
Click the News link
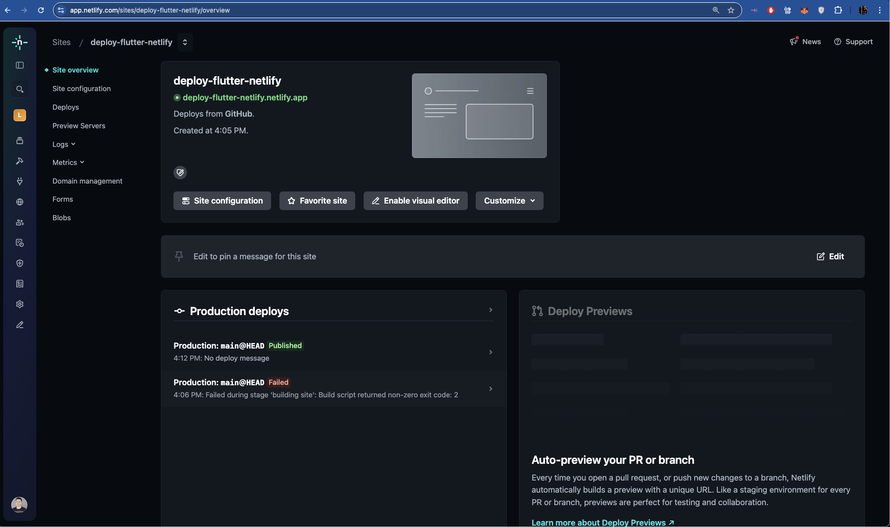click(805, 42)
